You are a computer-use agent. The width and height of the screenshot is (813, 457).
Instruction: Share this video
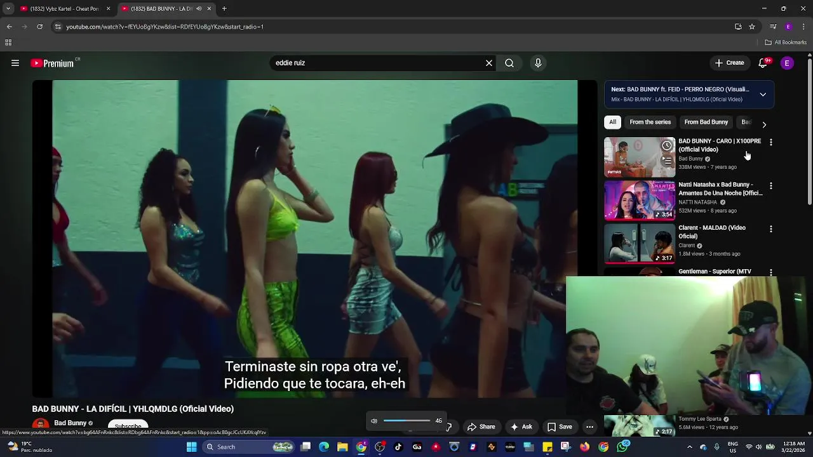[x=481, y=427]
